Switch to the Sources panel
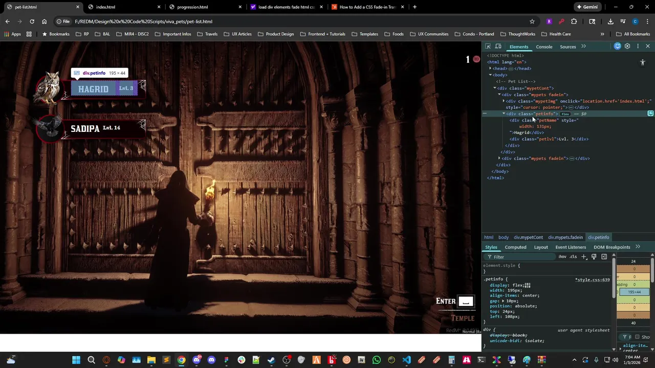655x368 pixels. (x=567, y=47)
